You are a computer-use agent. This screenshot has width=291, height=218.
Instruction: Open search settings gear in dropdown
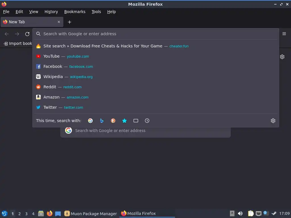click(x=273, y=121)
